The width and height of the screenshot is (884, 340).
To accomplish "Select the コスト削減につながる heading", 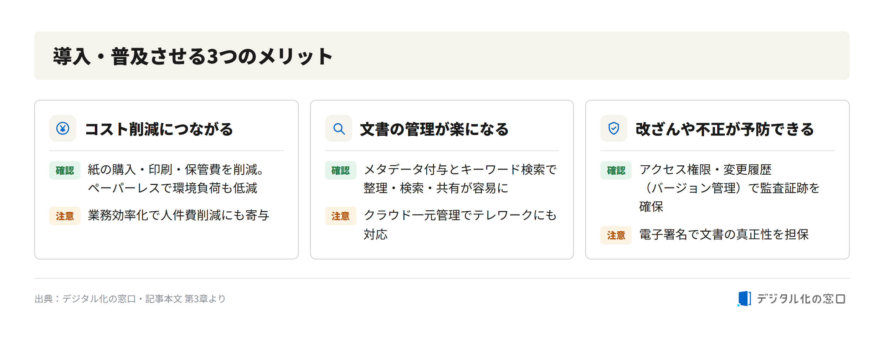I will click(x=159, y=129).
